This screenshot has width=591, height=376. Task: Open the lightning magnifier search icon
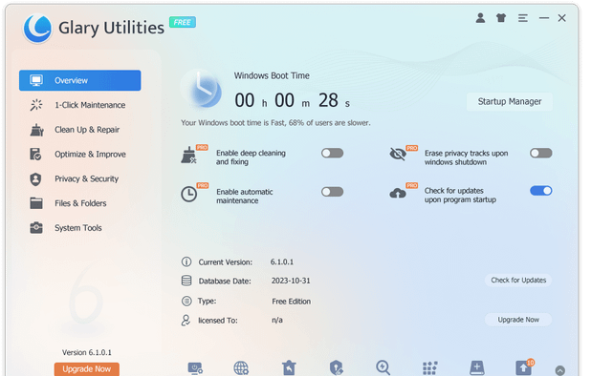coord(383,367)
